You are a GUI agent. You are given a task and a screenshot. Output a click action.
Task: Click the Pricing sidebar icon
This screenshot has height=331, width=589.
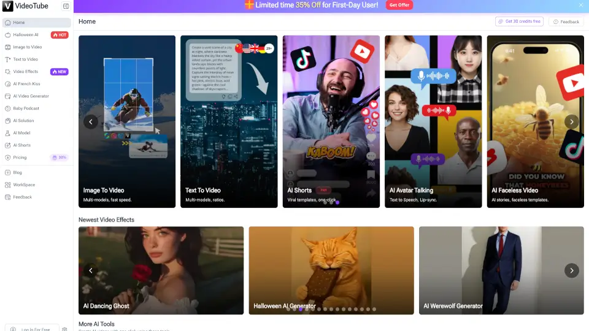point(7,158)
